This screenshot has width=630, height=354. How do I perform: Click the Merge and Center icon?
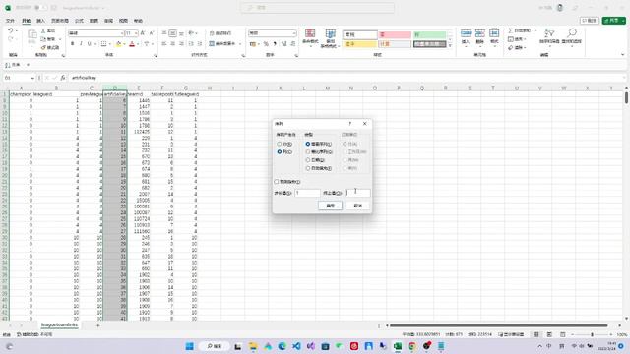click(212, 43)
